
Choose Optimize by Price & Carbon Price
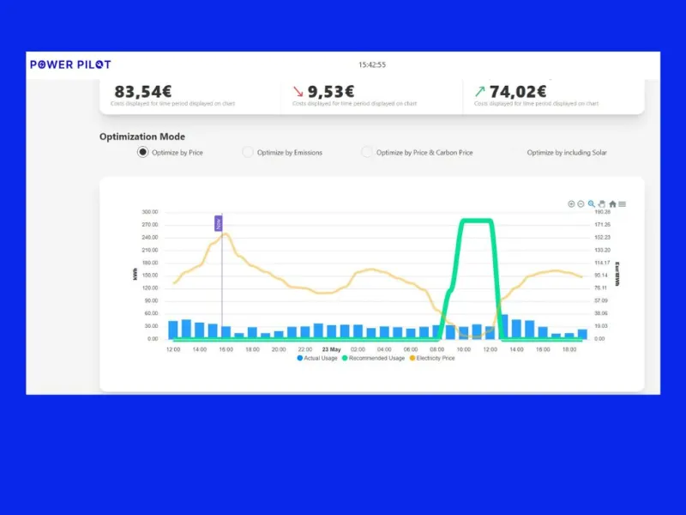[x=367, y=152]
